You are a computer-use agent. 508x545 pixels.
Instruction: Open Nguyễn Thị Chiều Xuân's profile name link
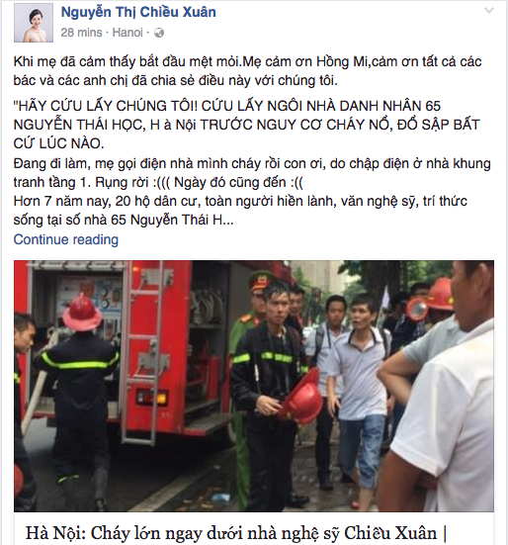[138, 12]
